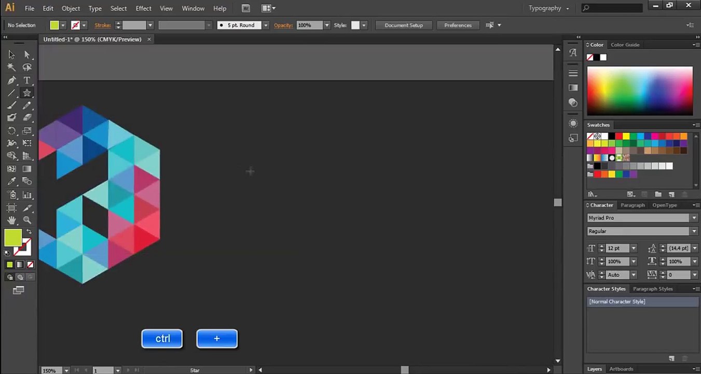Select the Eyedropper tool
This screenshot has height=374, width=701.
point(11,181)
